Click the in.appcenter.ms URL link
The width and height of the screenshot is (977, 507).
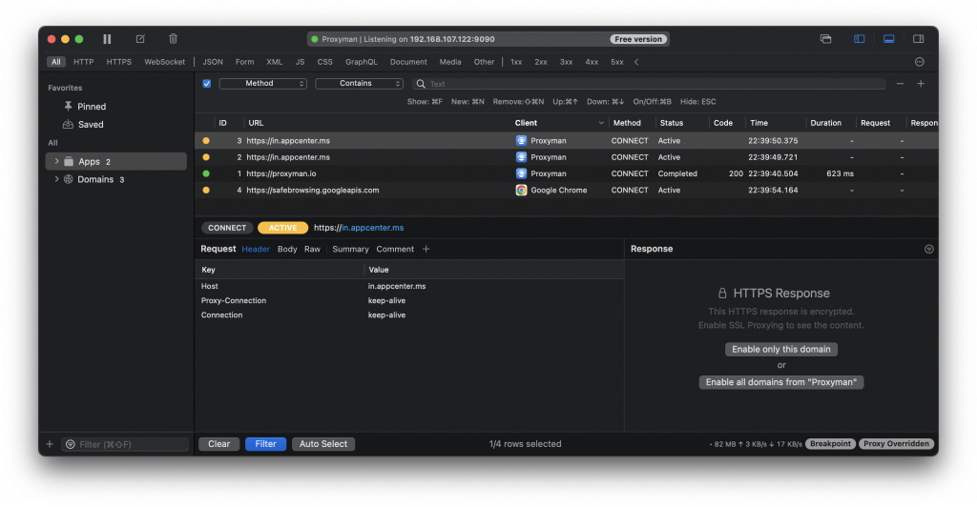373,228
